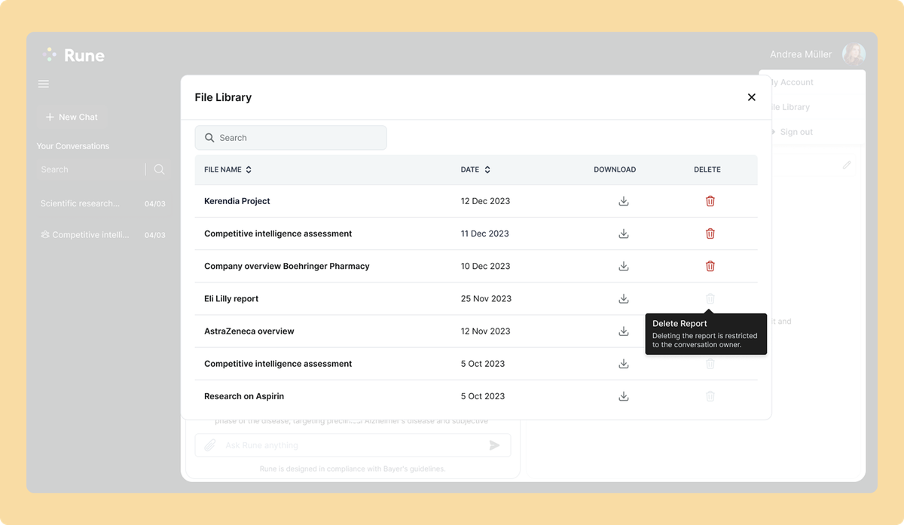This screenshot has height=525, width=904.
Task: Download Company overview Boehringer Pharmacy file
Action: click(x=624, y=266)
